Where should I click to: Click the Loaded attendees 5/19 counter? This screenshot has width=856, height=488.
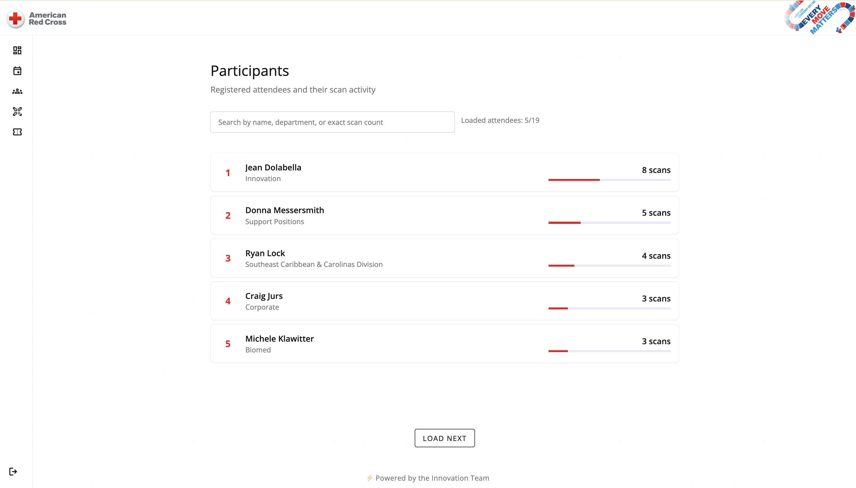click(500, 120)
